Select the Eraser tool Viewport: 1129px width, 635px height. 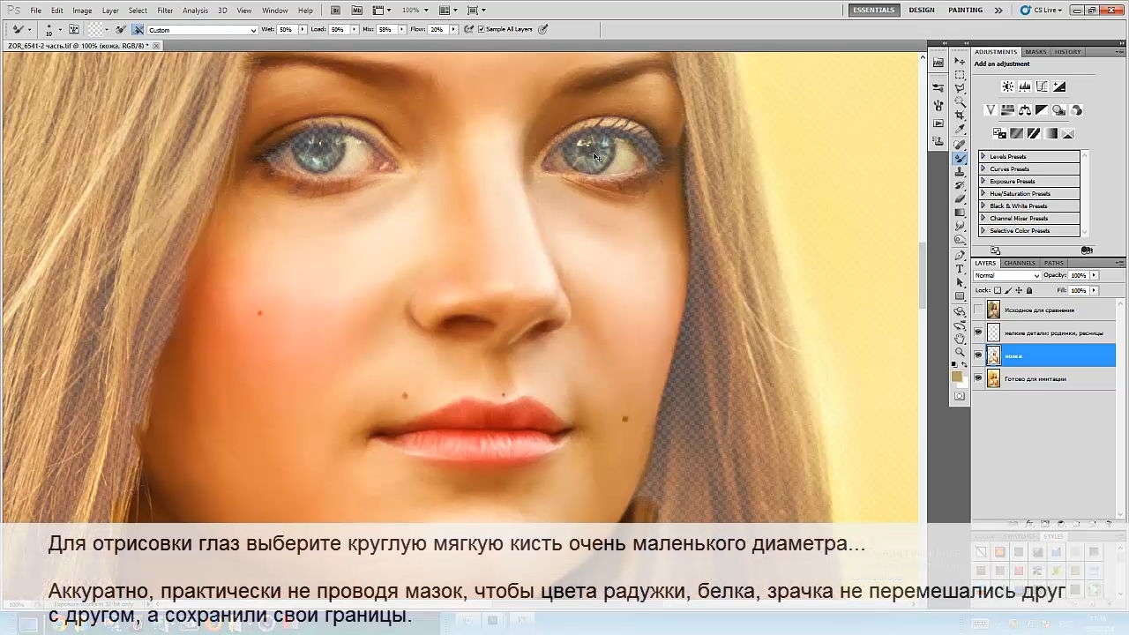pos(960,199)
